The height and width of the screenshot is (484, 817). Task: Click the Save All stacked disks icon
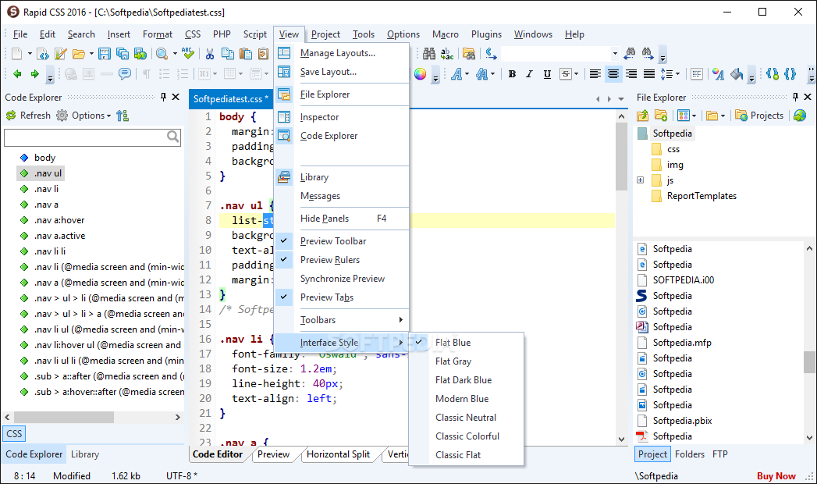123,54
